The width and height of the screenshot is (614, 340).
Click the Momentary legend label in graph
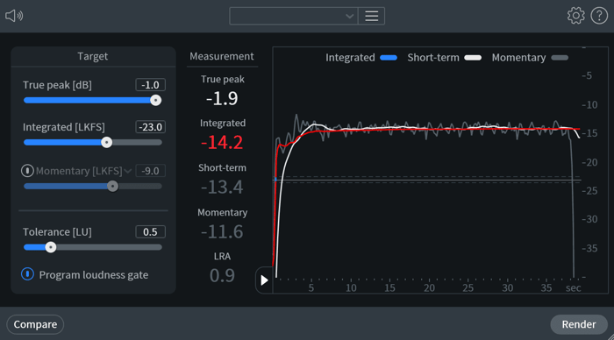[x=519, y=58]
